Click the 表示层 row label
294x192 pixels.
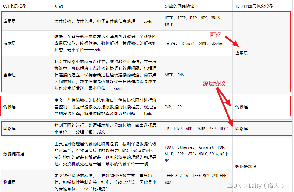(10, 43)
